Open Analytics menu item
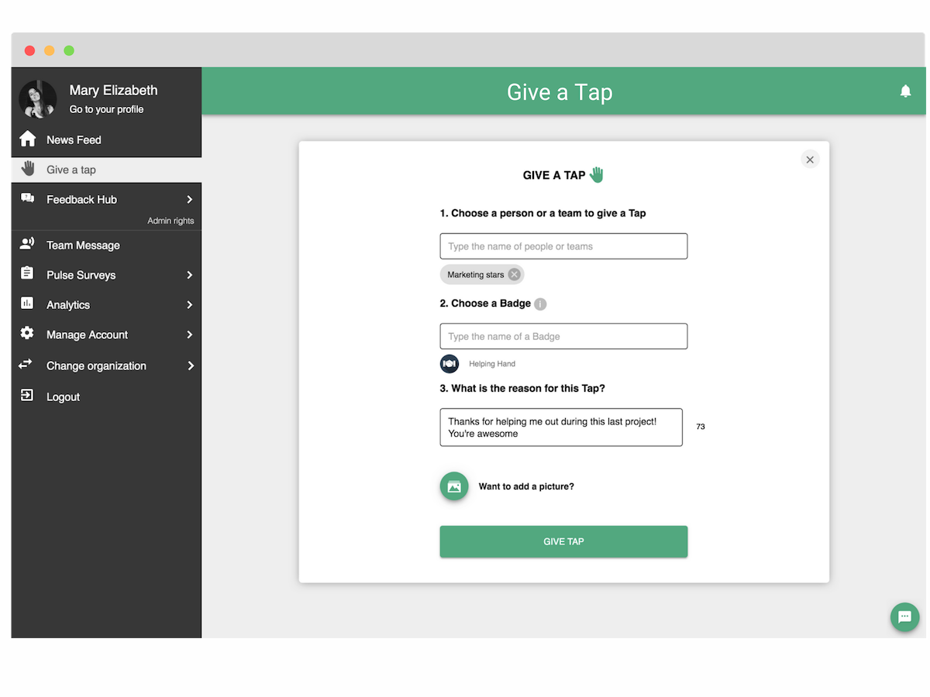Image resolution: width=930 pixels, height=697 pixels. 106,305
